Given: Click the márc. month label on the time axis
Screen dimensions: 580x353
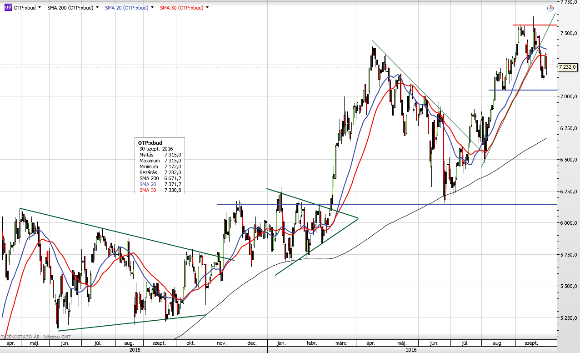Looking at the screenshot, I should (342, 343).
